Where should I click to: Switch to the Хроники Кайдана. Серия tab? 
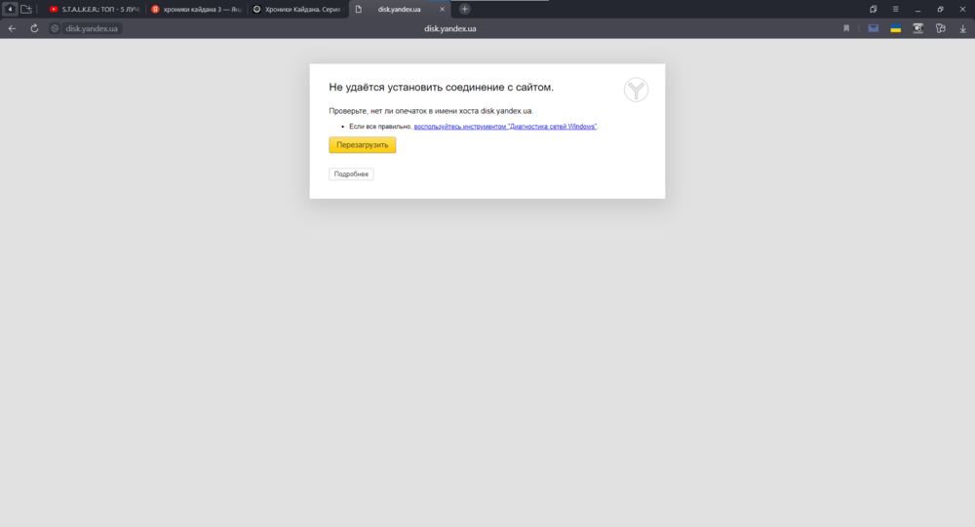pos(297,10)
